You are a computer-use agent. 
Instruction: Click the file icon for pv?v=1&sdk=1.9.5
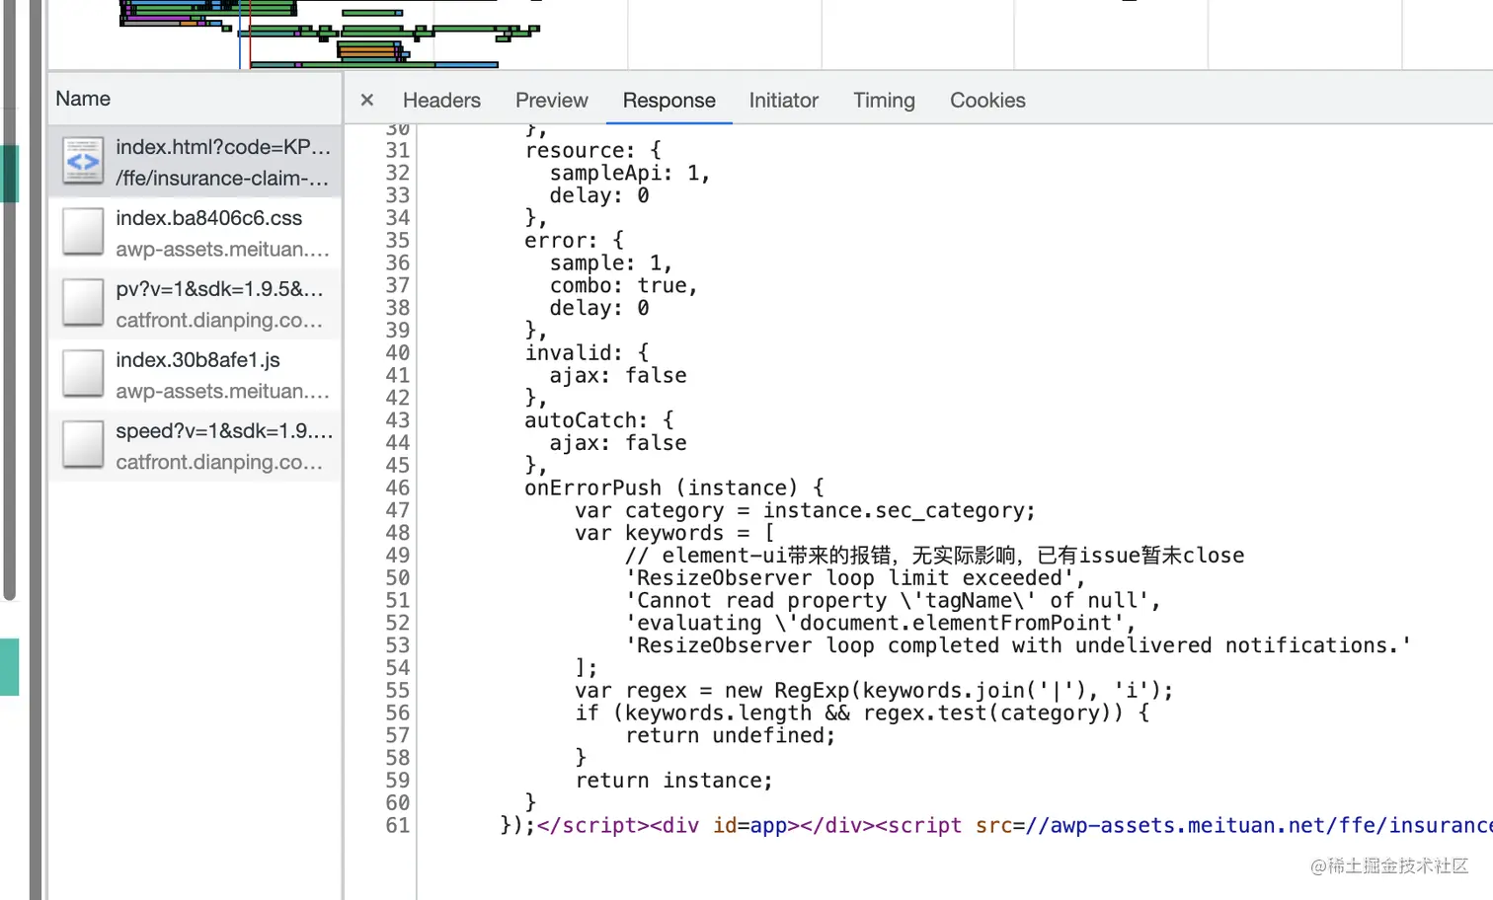click(x=83, y=303)
